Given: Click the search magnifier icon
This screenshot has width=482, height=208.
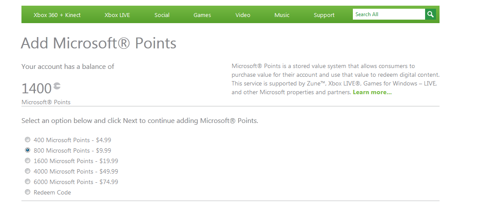Looking at the screenshot, I should click(x=431, y=14).
